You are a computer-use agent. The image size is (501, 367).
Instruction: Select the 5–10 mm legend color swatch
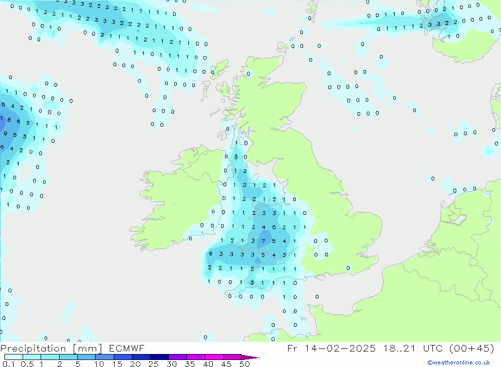87,357
